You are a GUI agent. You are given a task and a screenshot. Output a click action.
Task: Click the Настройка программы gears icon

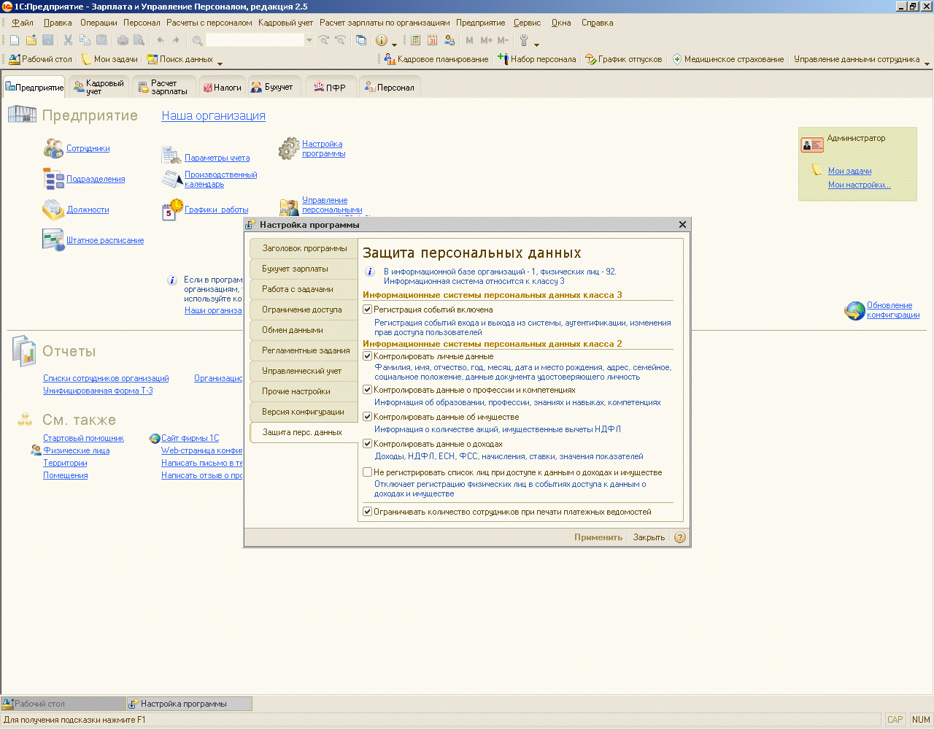(x=289, y=148)
